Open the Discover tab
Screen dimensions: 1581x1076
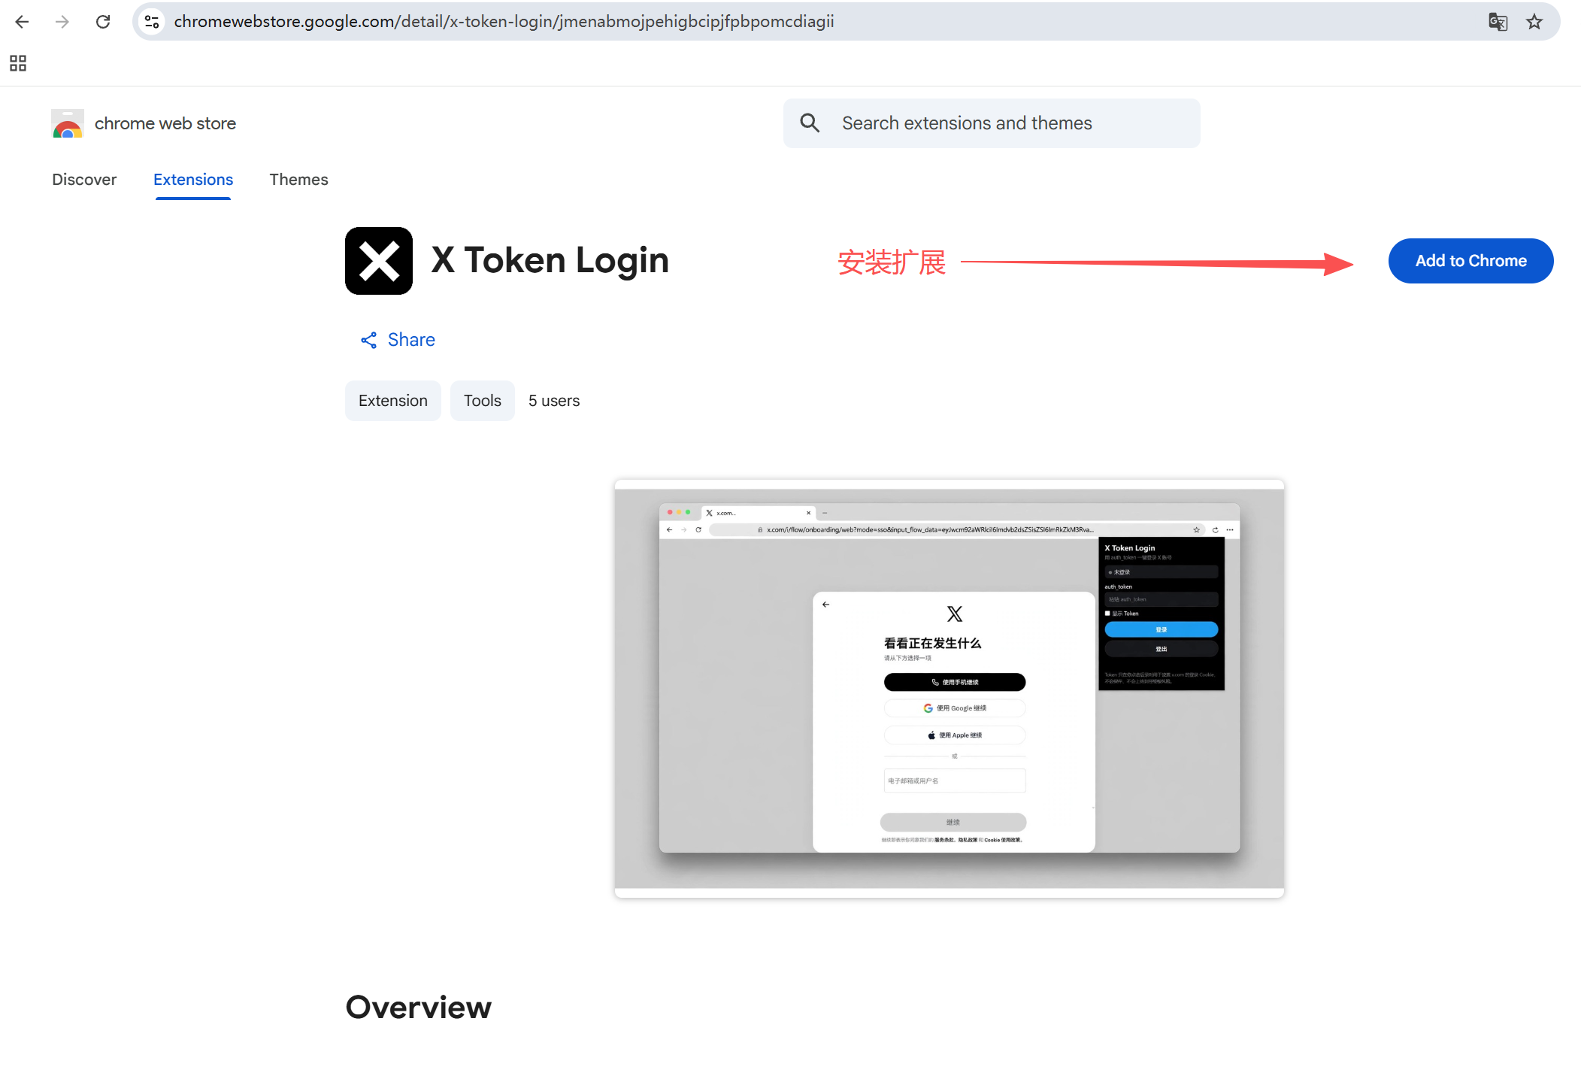tap(84, 180)
